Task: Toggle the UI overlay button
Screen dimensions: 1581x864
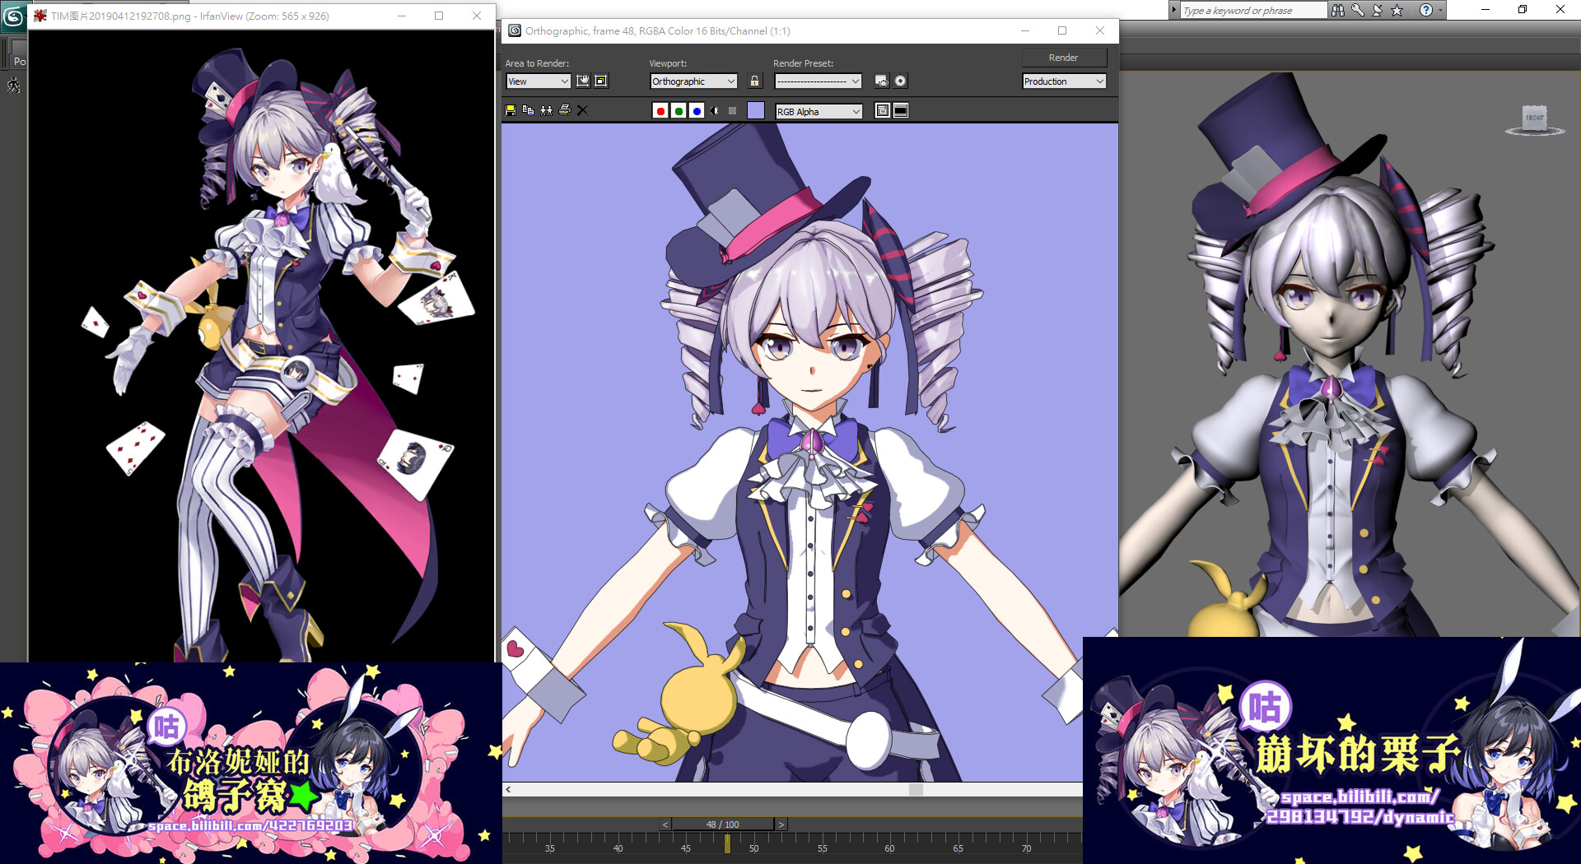Action: coord(883,110)
